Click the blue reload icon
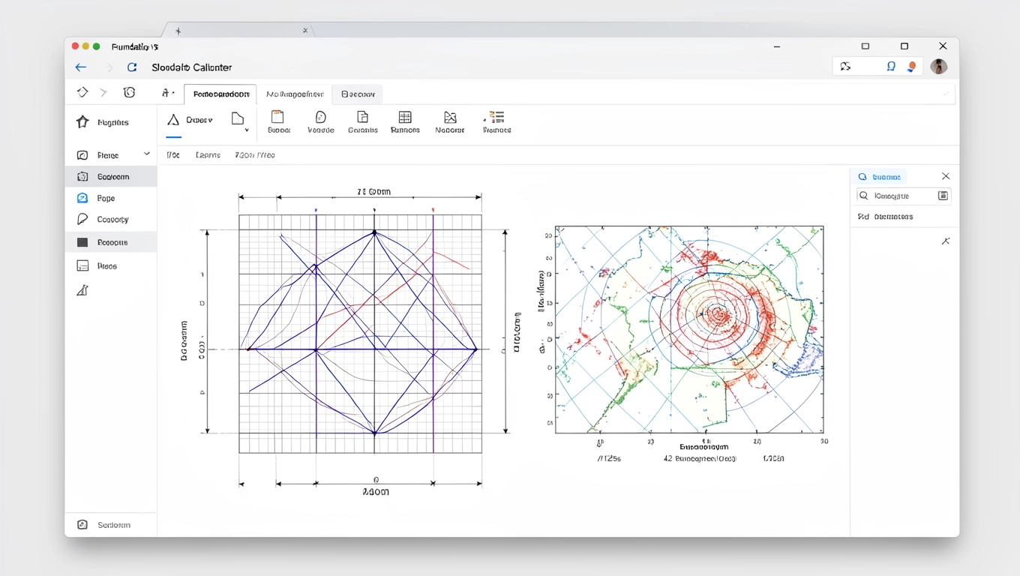Viewport: 1020px width, 576px height. point(132,67)
